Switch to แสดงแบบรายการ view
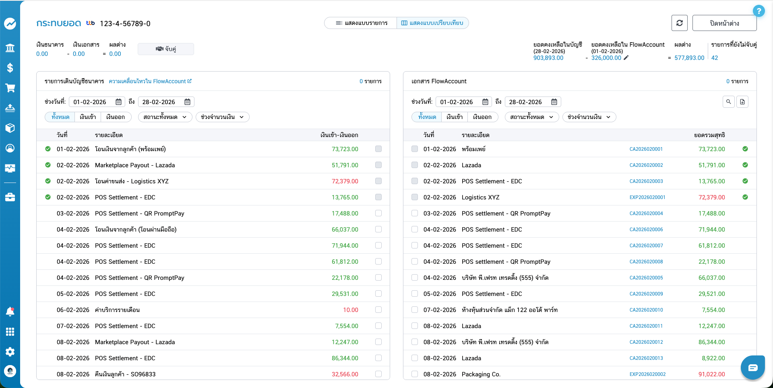773x388 pixels. [361, 23]
